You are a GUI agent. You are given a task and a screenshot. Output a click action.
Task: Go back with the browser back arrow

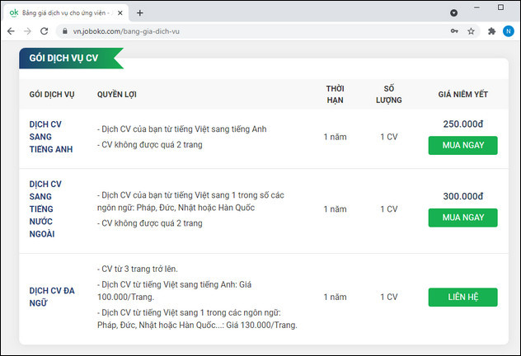coord(11,31)
